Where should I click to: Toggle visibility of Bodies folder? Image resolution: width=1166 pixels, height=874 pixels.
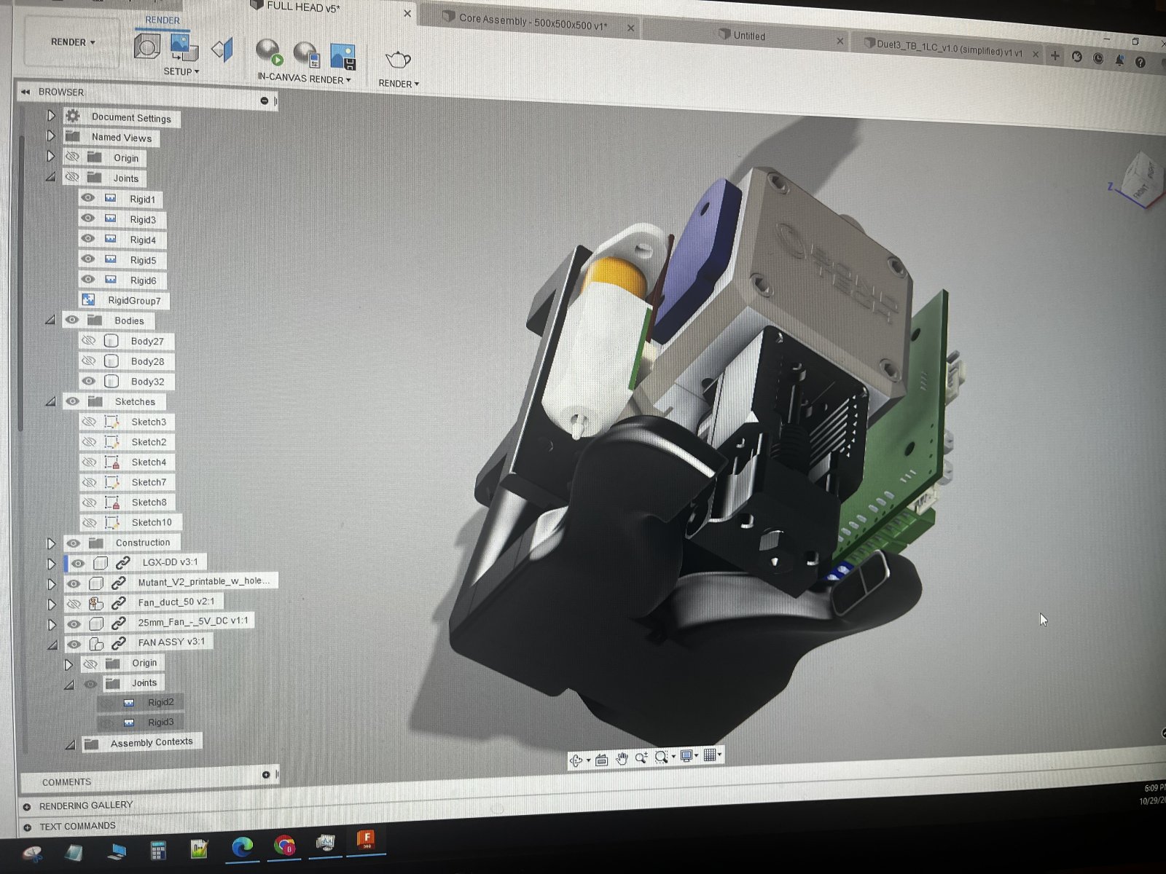pyautogui.click(x=71, y=319)
